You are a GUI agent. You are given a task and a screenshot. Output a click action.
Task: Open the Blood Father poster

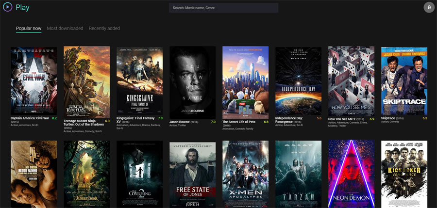[x=34, y=174]
